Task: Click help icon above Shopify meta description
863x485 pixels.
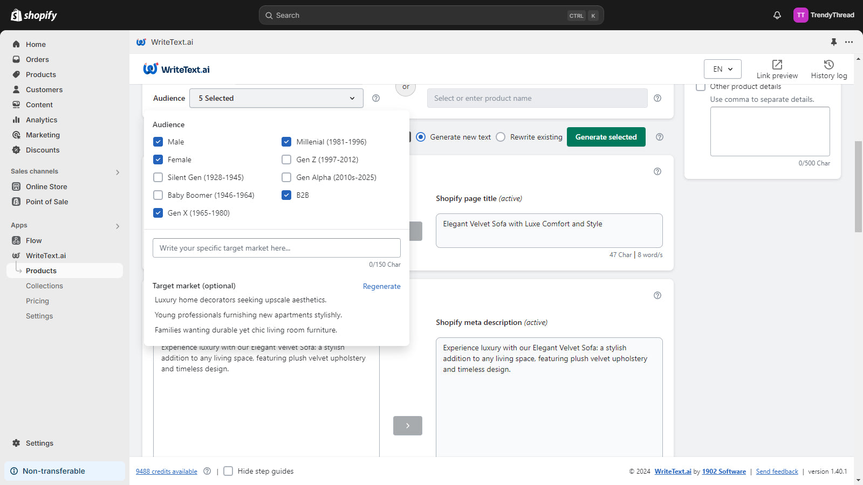Action: point(657,295)
